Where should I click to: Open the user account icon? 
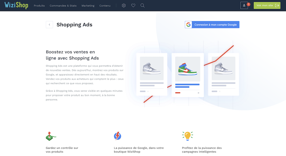[244, 5]
